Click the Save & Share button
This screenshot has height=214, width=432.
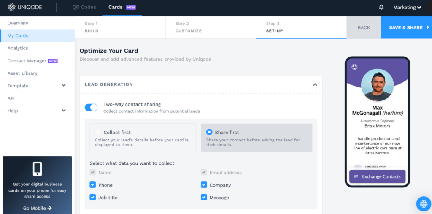[406, 27]
